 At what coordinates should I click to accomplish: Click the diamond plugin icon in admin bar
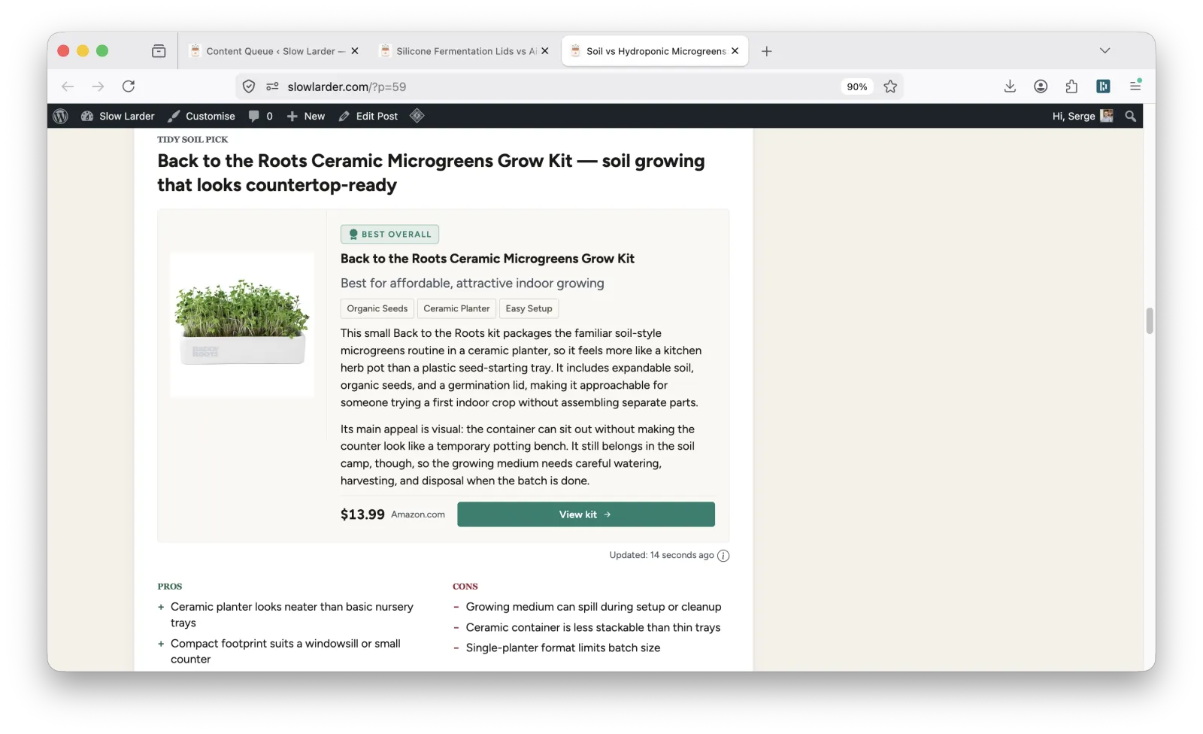(417, 116)
